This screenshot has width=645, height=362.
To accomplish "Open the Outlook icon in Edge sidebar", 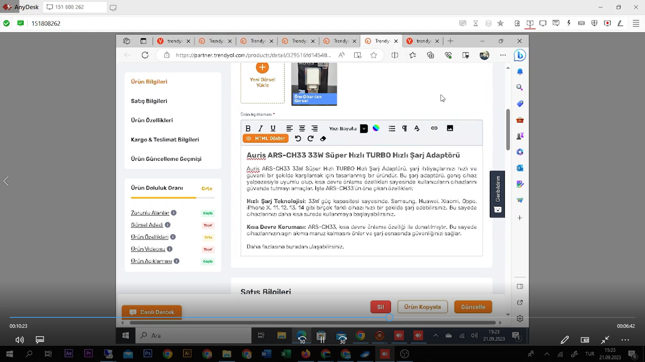I will click(x=520, y=168).
